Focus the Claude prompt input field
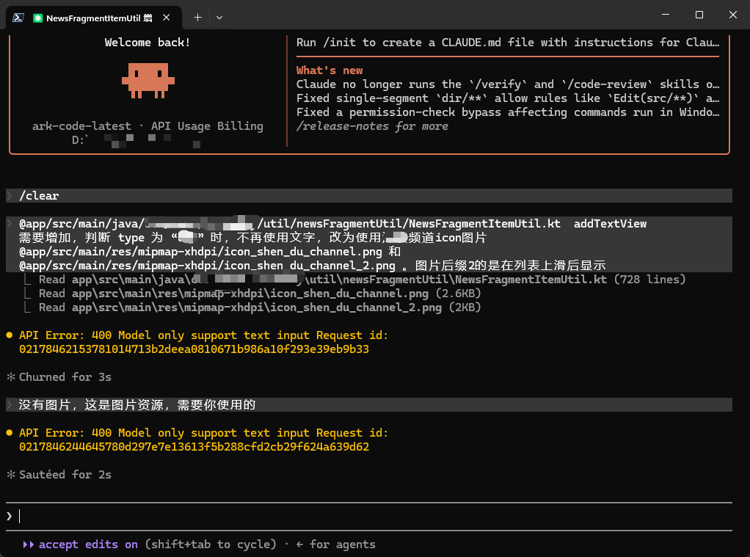This screenshot has height=557, width=750. tap(369, 517)
